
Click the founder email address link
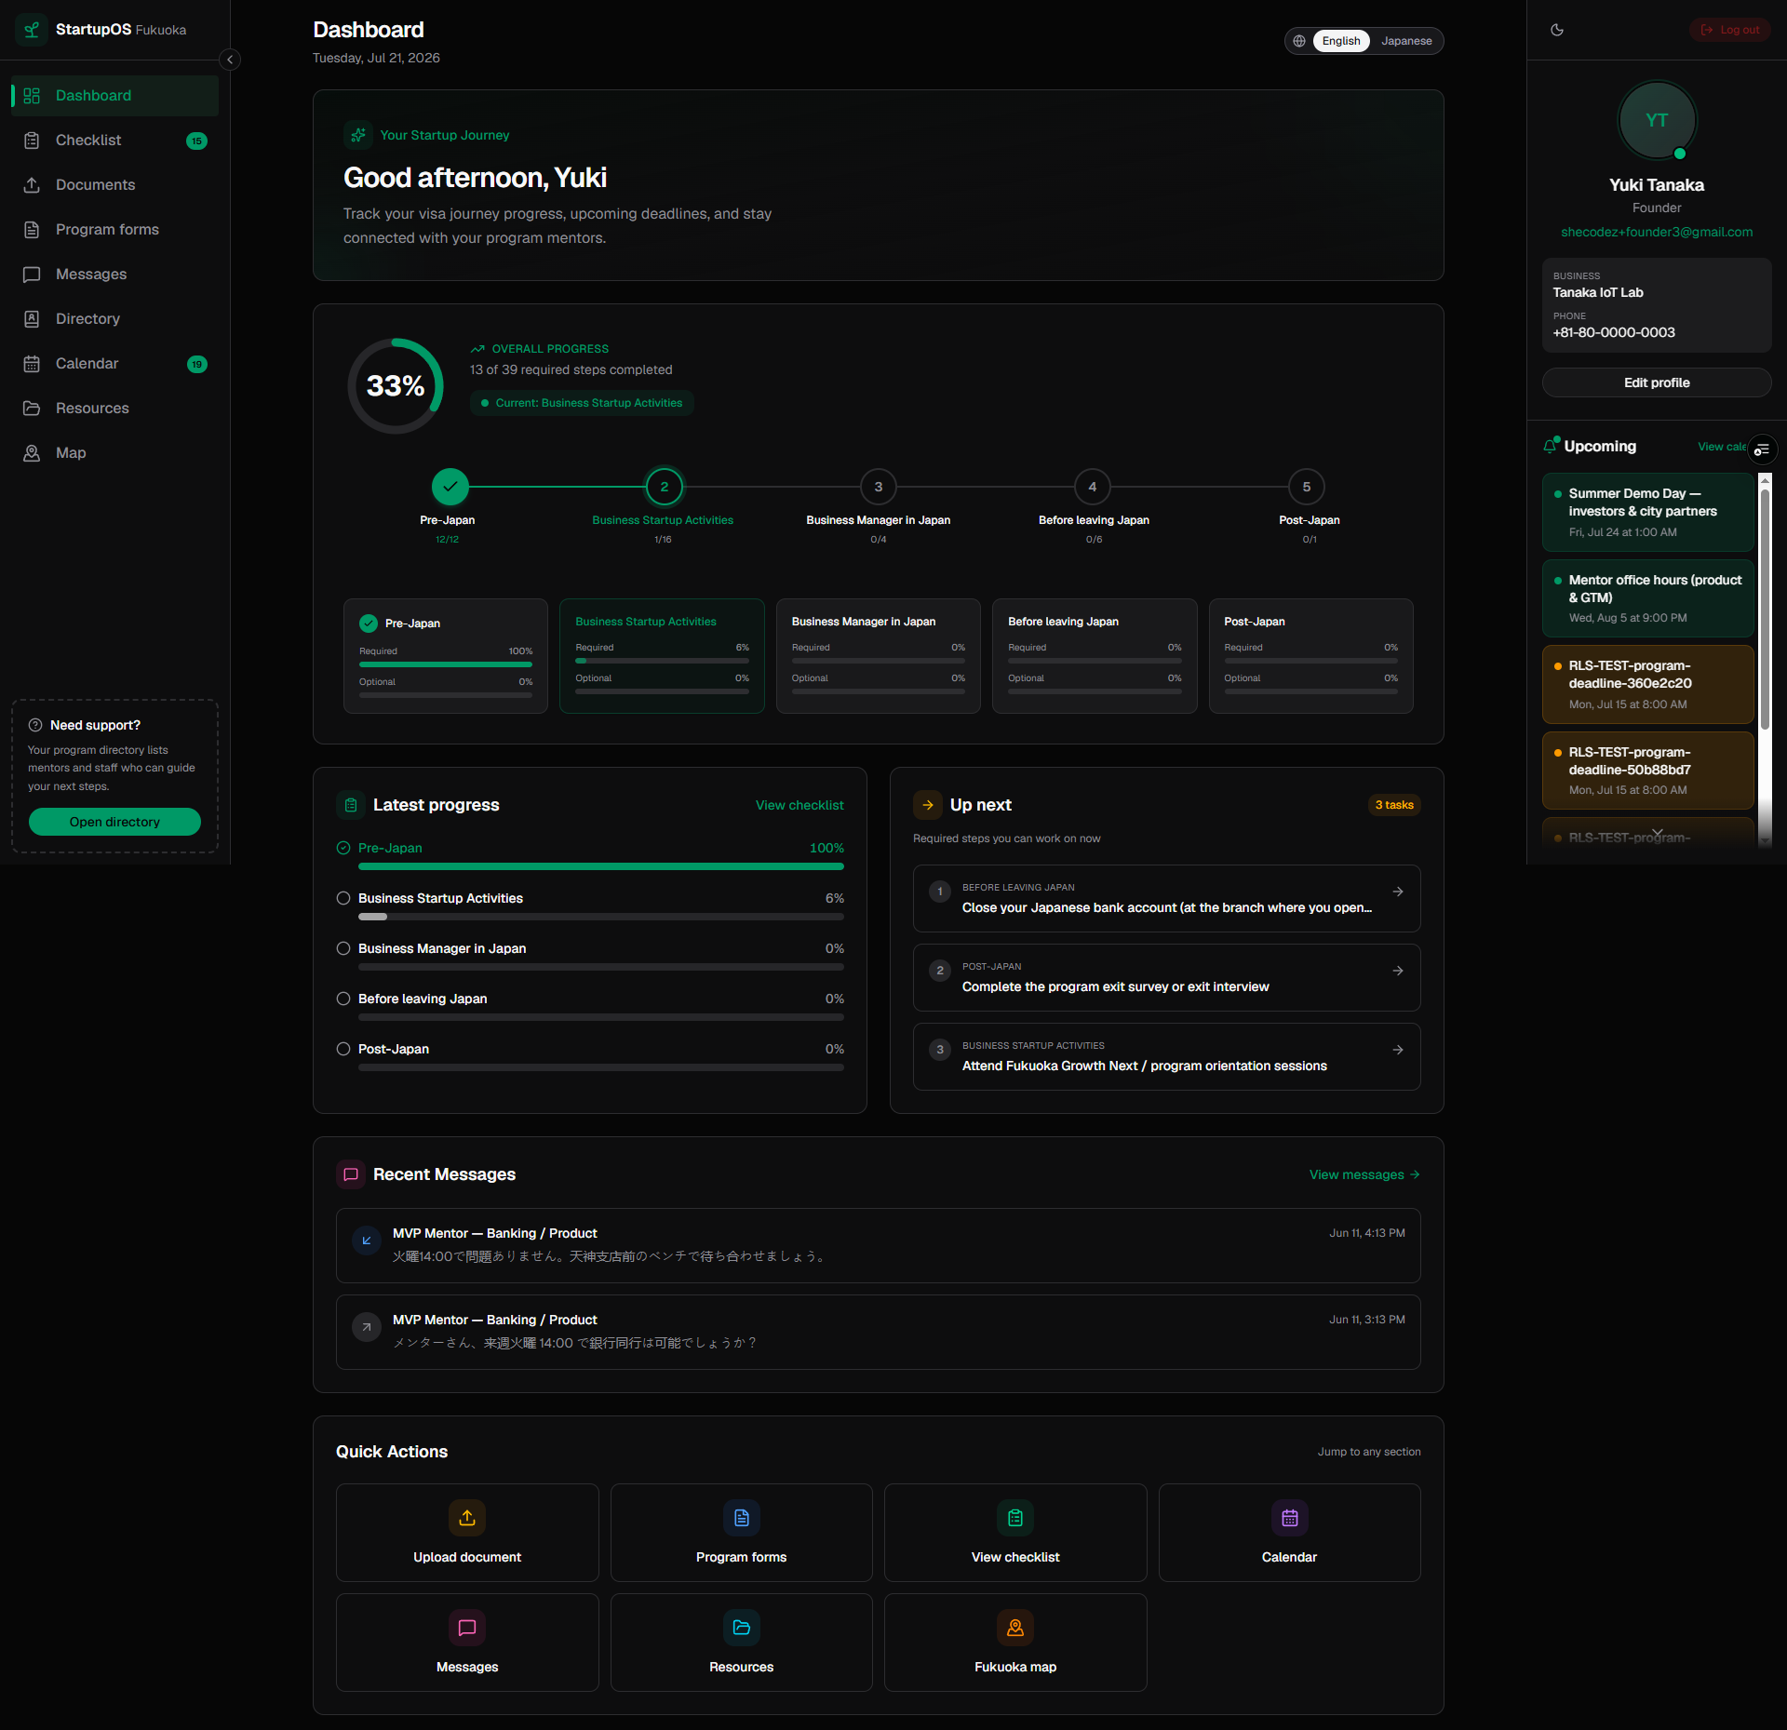tap(1657, 232)
